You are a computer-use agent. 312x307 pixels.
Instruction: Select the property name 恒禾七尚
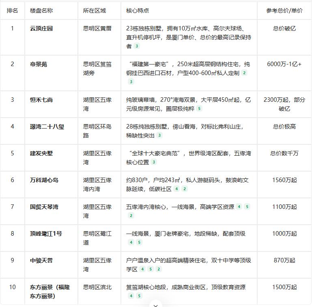tap(41, 100)
